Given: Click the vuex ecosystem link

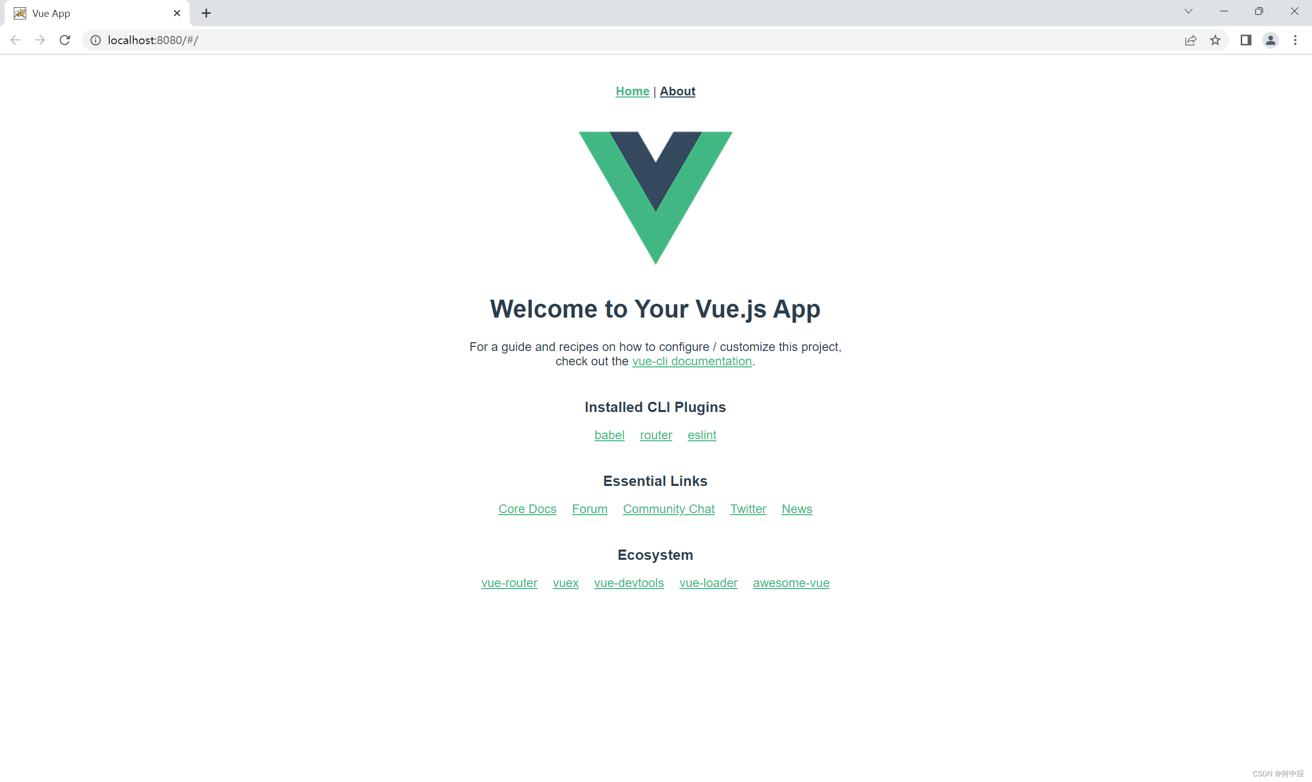Looking at the screenshot, I should (x=566, y=583).
